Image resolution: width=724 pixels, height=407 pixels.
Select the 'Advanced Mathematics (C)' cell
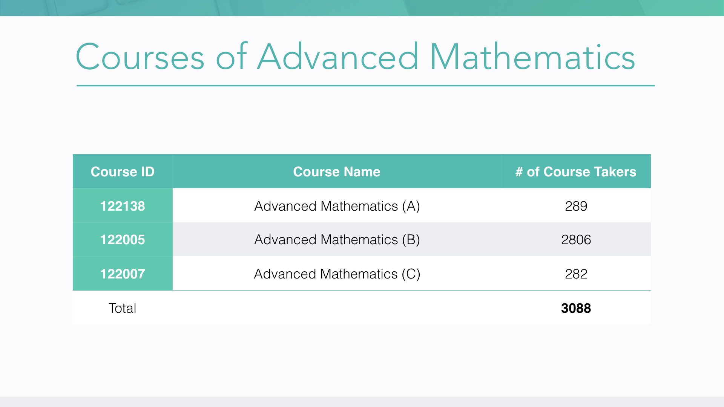click(337, 274)
